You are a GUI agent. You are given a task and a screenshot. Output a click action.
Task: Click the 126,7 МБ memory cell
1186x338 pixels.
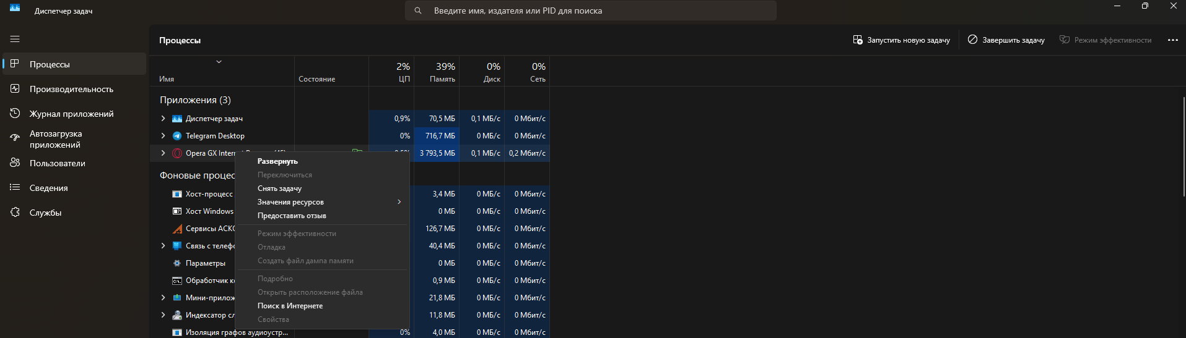click(437, 229)
